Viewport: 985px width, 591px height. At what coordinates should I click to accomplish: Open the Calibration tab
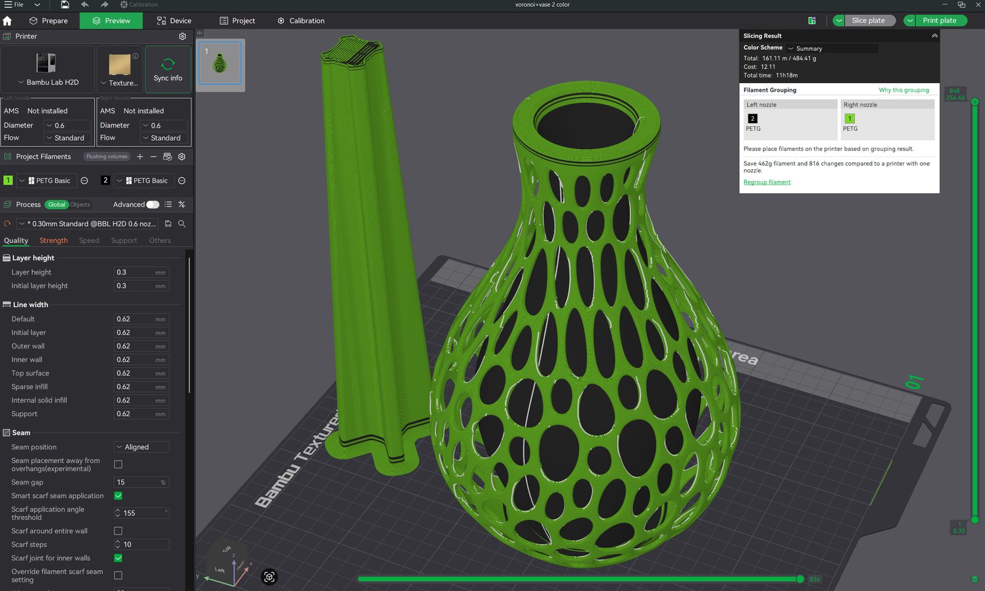tap(301, 20)
